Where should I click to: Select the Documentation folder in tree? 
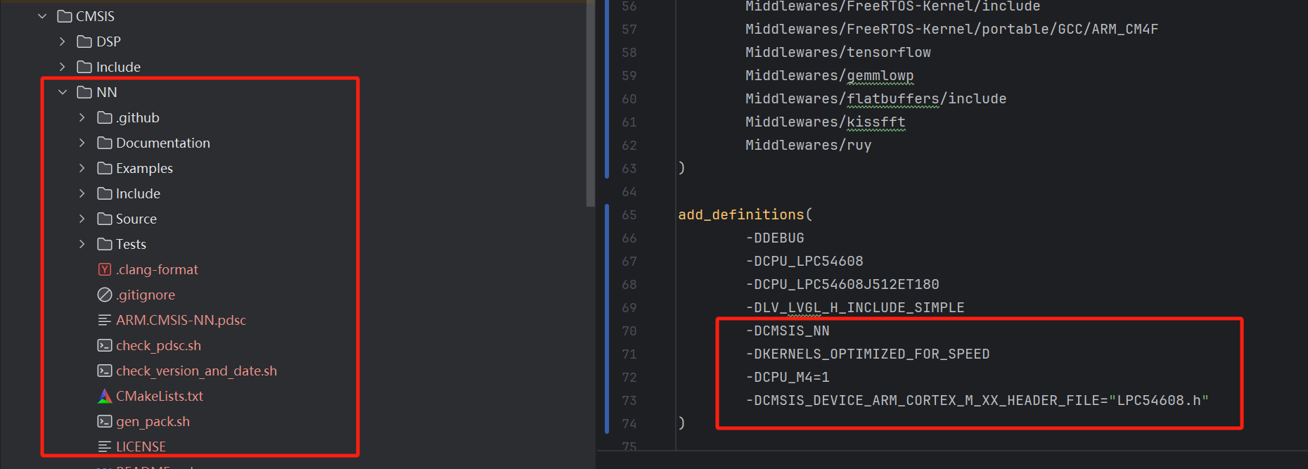click(x=162, y=143)
